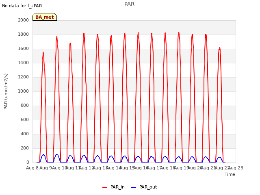Select the BA_met annotation label
Image resolution: width=260 pixels, height=195 pixels.
pos(45,17)
